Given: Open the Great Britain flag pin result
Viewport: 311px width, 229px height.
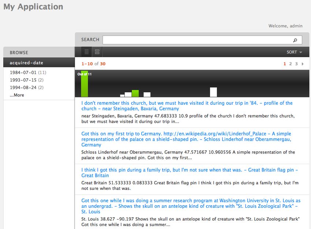Looking at the screenshot, I should tap(190, 173).
